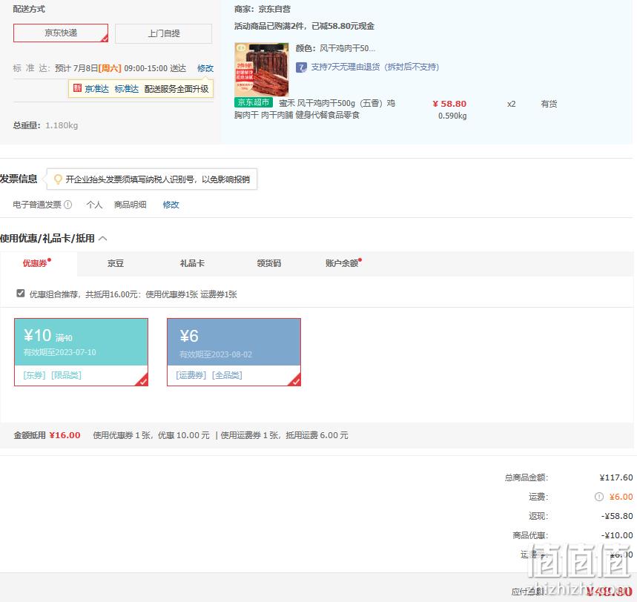
Task: Click the item price ¥ 58.80
Action: (x=449, y=104)
